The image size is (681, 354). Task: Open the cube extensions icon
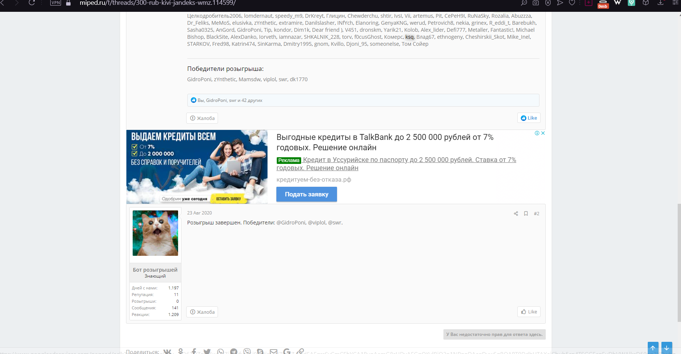tap(646, 3)
